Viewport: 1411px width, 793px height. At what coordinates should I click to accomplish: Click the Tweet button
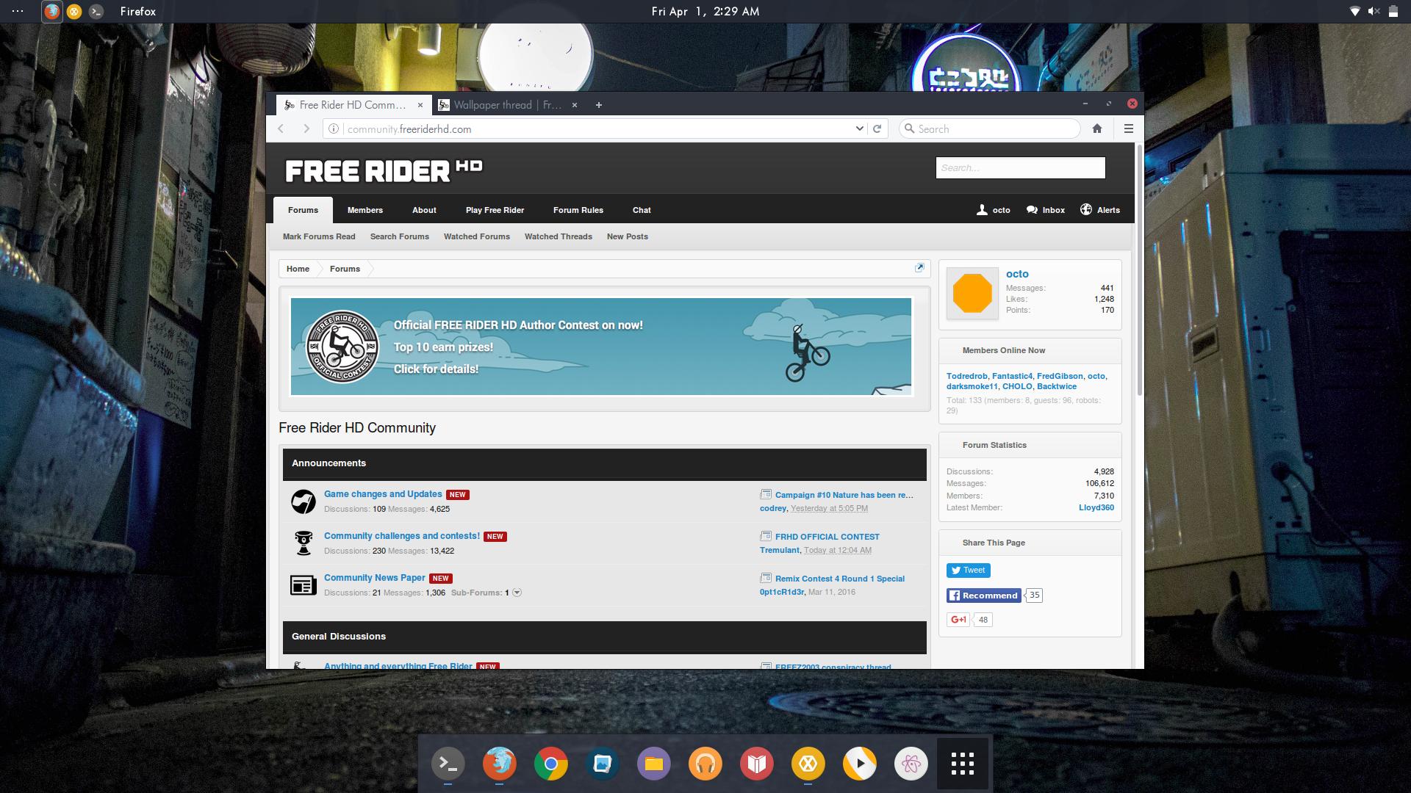pos(968,571)
